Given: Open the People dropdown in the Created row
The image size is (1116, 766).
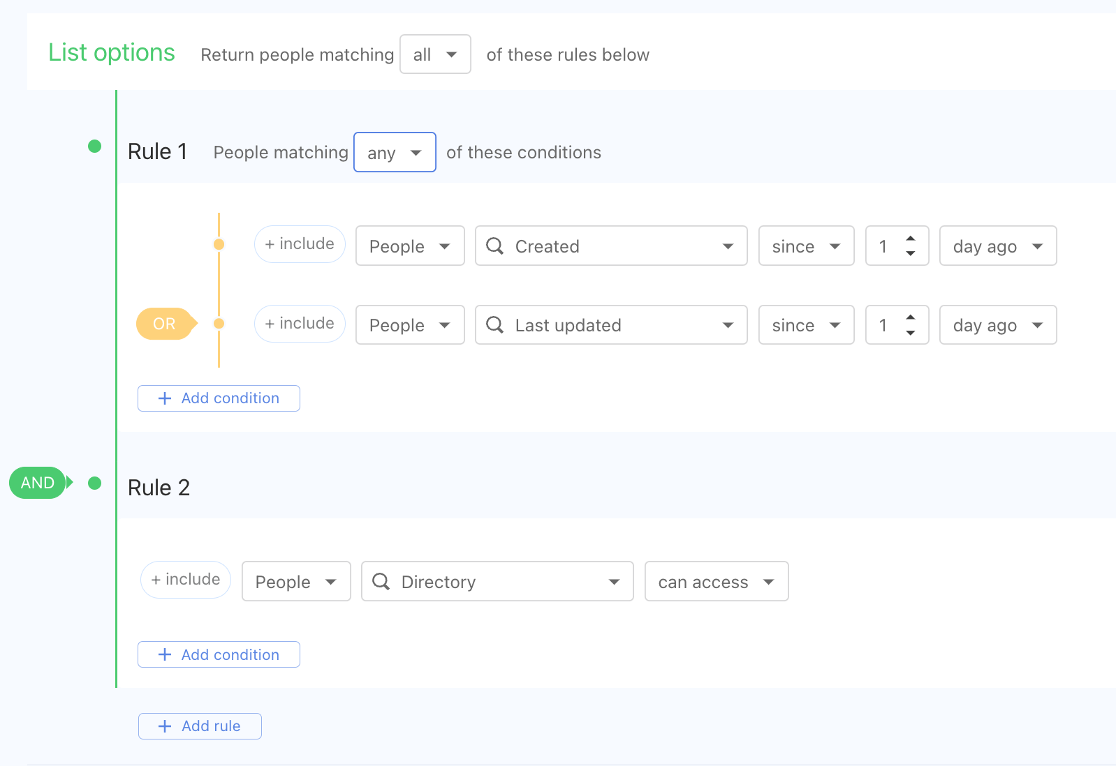Looking at the screenshot, I should tap(410, 246).
